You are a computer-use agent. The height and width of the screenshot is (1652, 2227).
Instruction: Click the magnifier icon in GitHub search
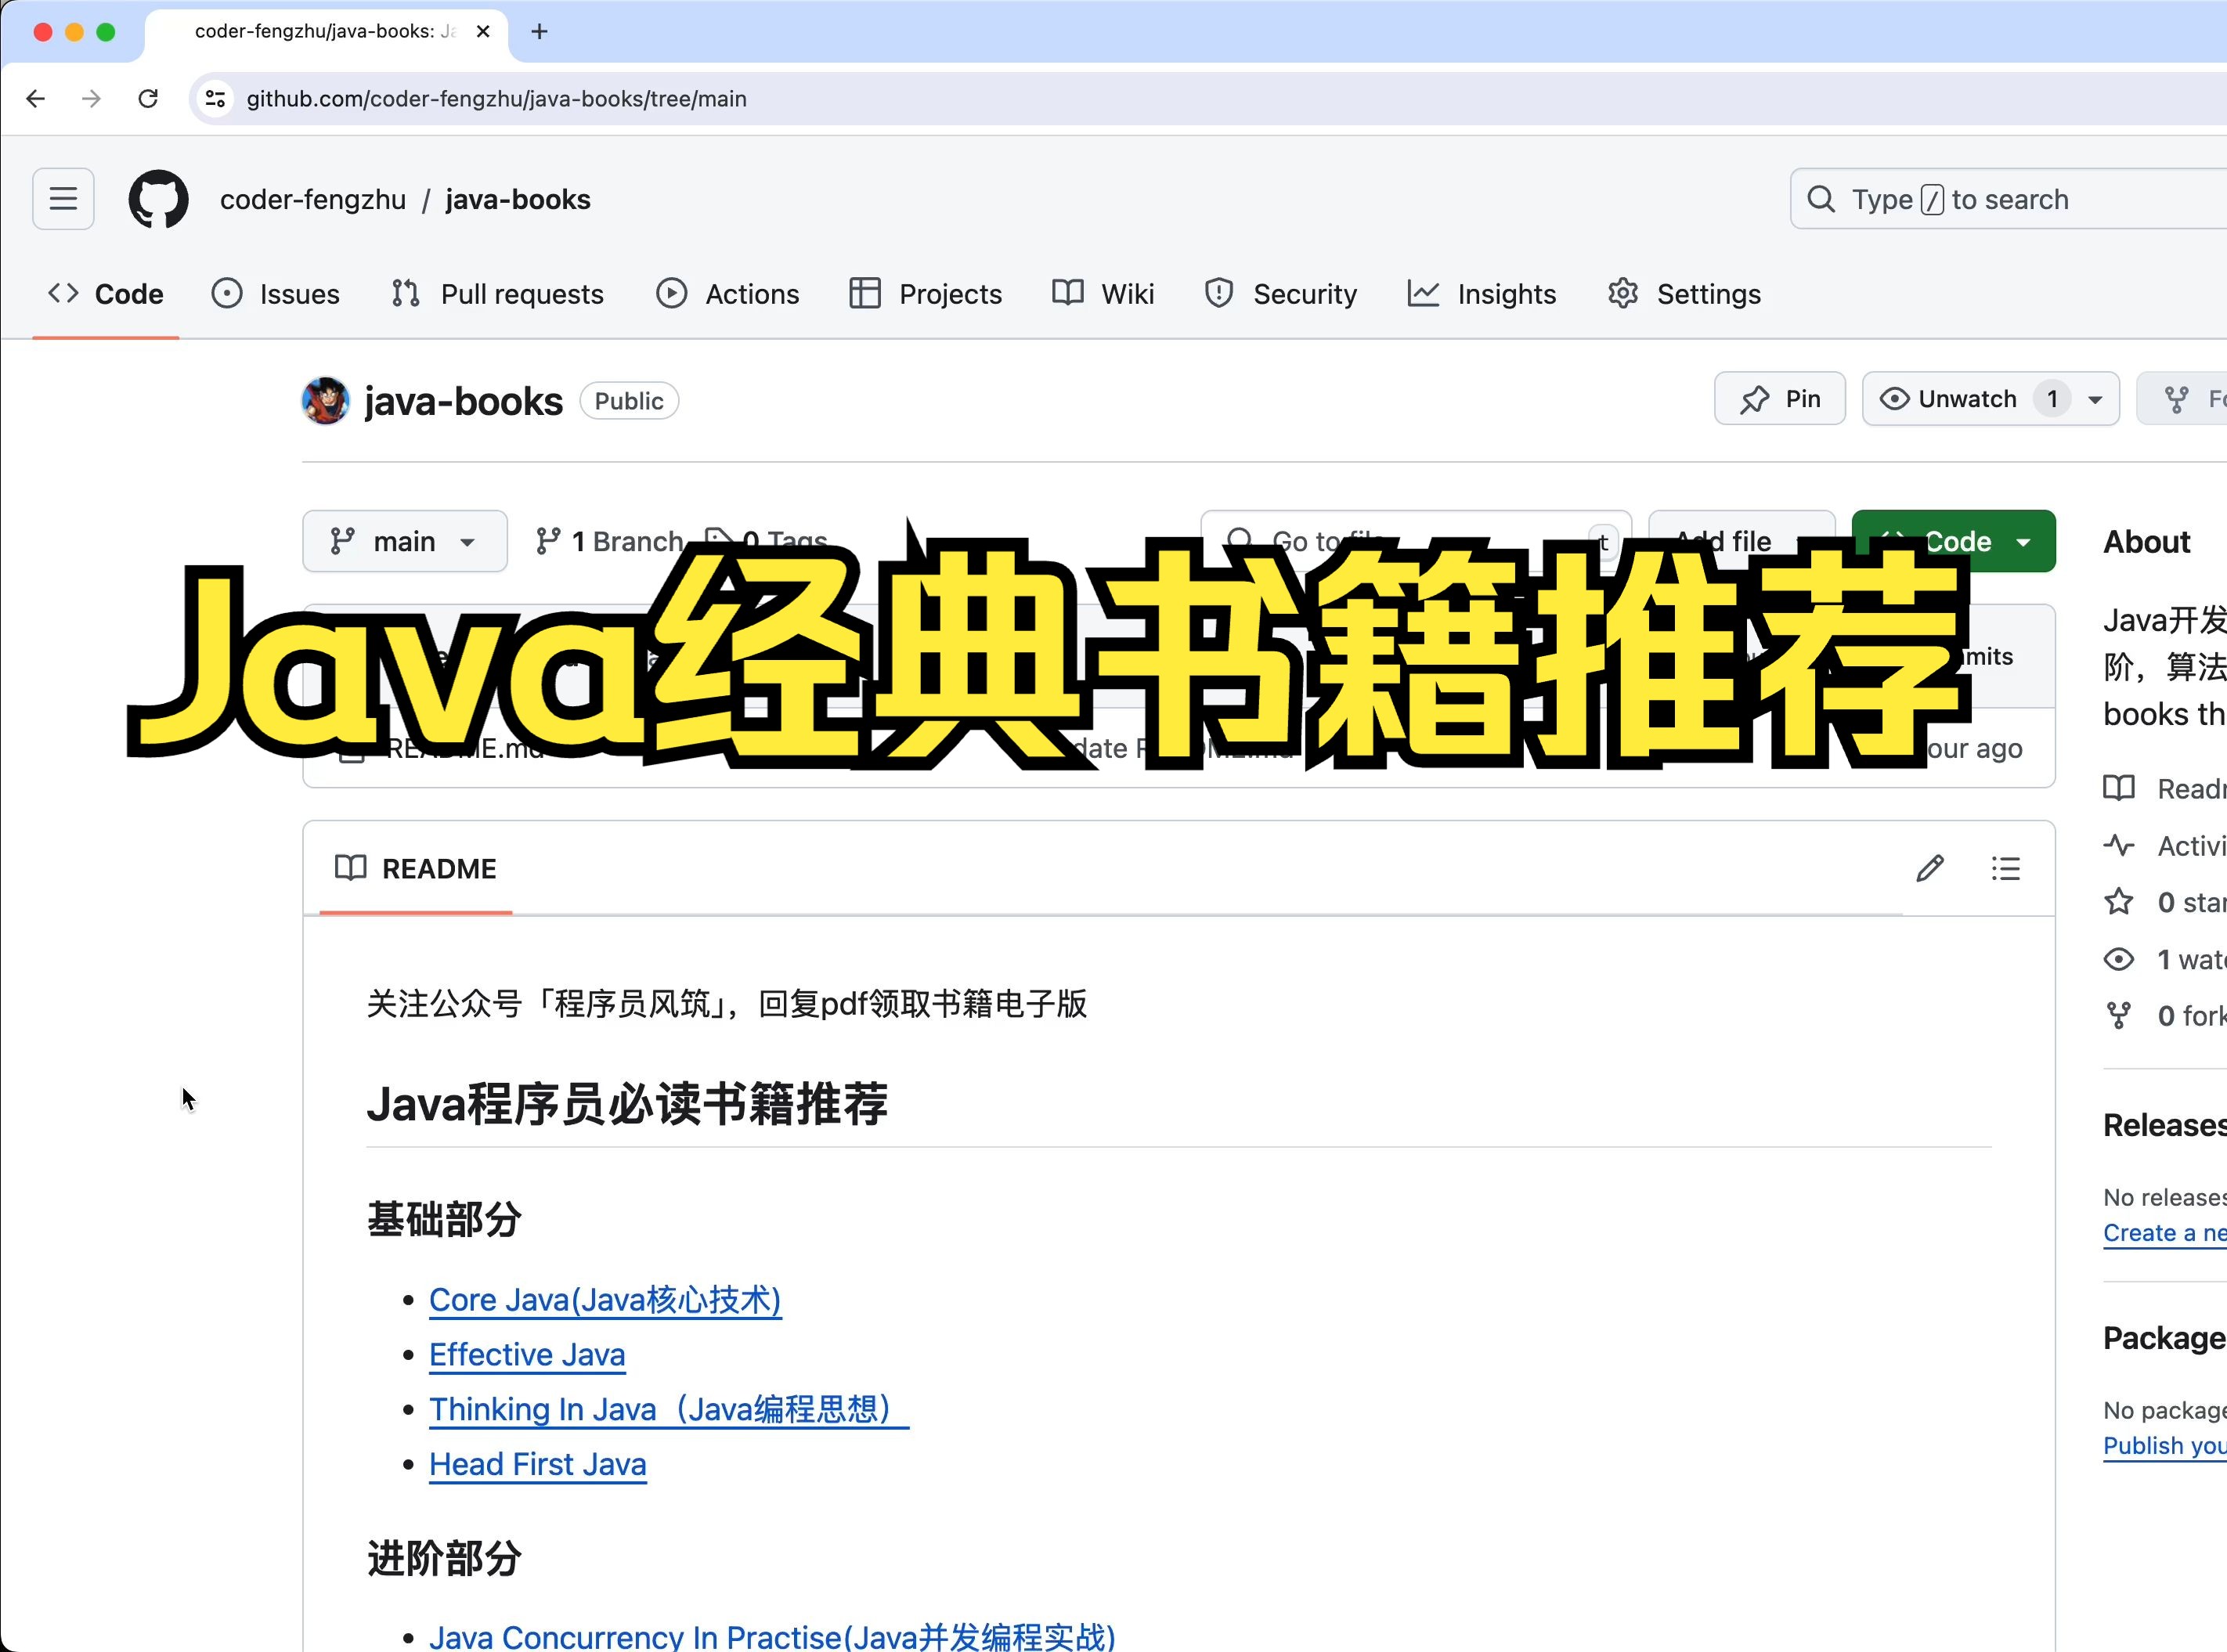click(x=1821, y=199)
